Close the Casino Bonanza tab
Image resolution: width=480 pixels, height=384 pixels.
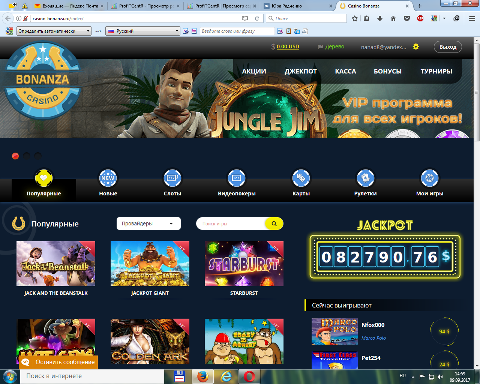[407, 6]
